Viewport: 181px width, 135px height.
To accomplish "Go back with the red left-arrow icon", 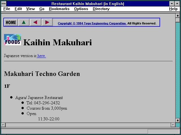I will tap(35, 22).
